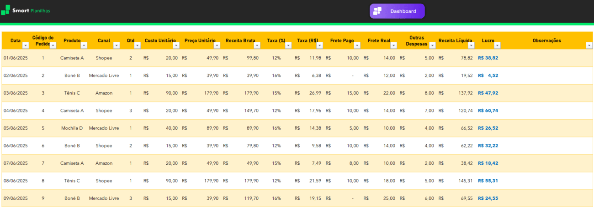The height and width of the screenshot is (207, 594).
Task: Expand the Código do Pedido filter arrow
Action: click(53, 45)
